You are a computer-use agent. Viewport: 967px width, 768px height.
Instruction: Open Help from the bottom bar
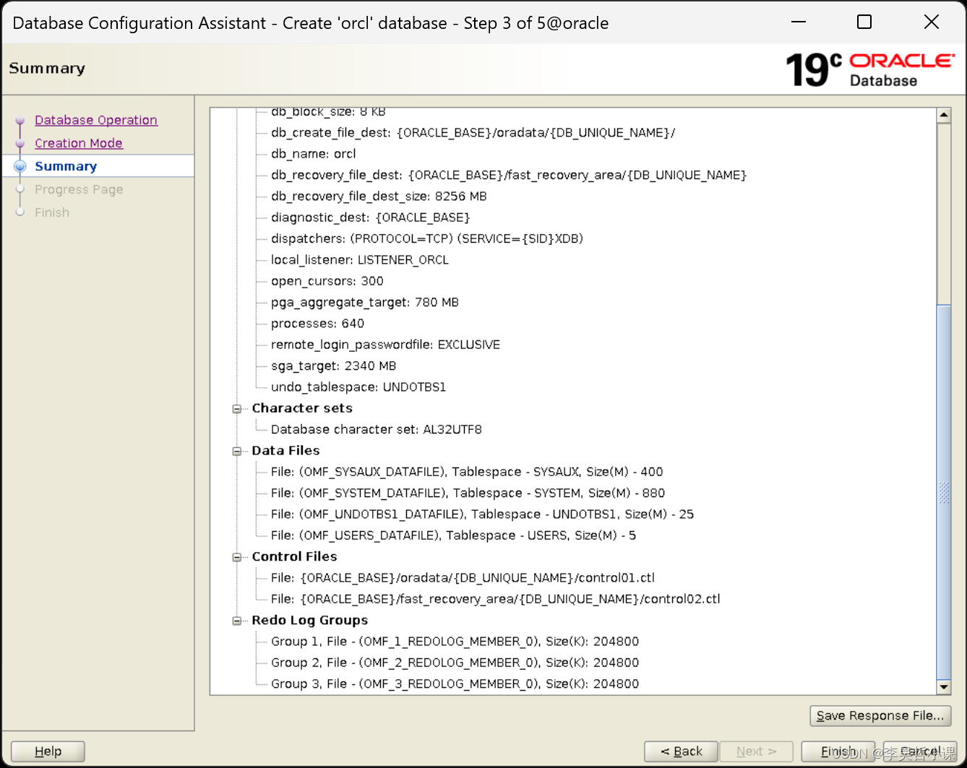click(48, 751)
